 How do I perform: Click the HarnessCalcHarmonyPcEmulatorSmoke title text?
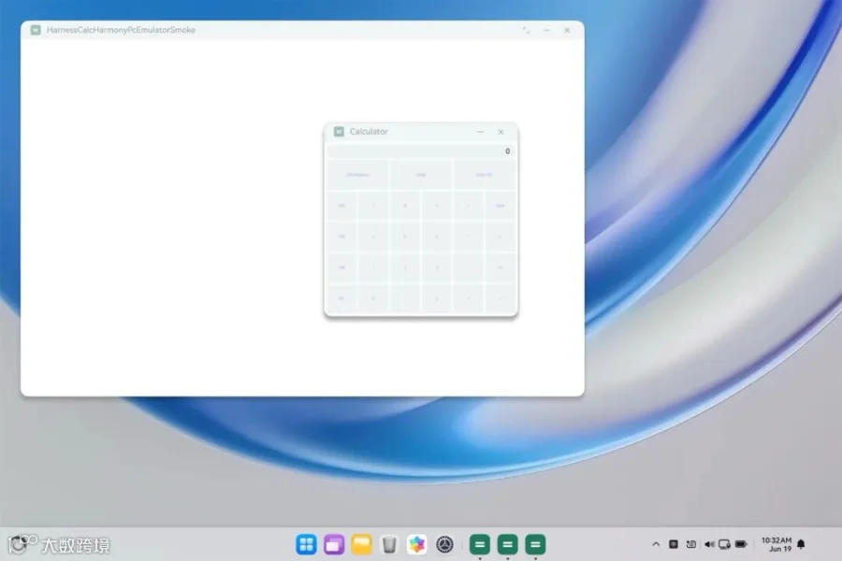(x=121, y=30)
